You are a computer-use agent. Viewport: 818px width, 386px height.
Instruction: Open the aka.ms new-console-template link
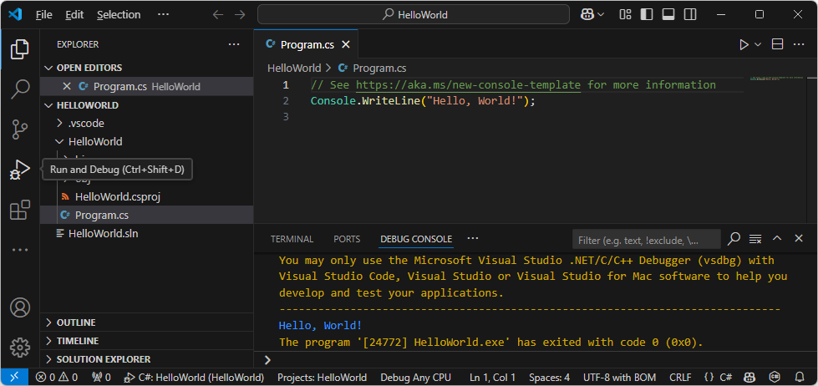coord(468,85)
